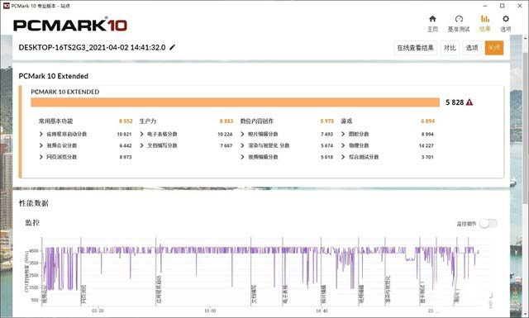
Task: Click the score value 3 701
Action: tap(427, 157)
